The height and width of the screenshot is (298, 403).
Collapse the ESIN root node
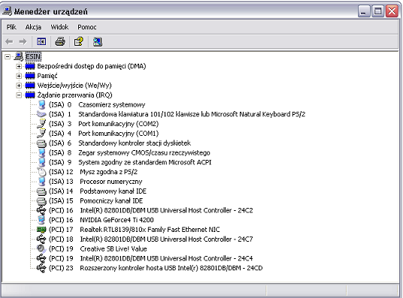pos(8,57)
